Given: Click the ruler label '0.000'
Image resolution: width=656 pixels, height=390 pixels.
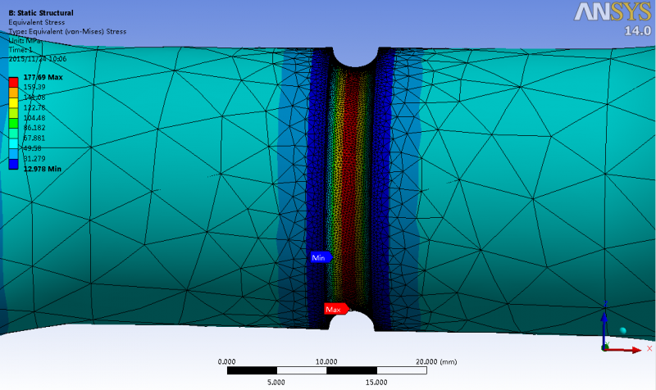Looking at the screenshot, I should (227, 361).
